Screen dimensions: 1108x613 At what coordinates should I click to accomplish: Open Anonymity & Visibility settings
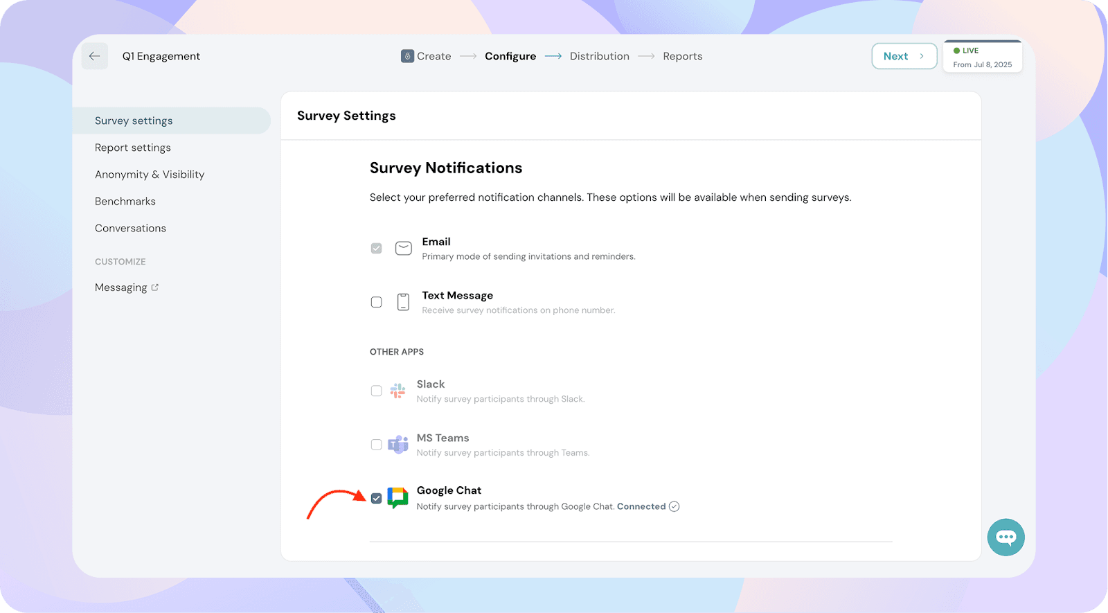coord(150,175)
